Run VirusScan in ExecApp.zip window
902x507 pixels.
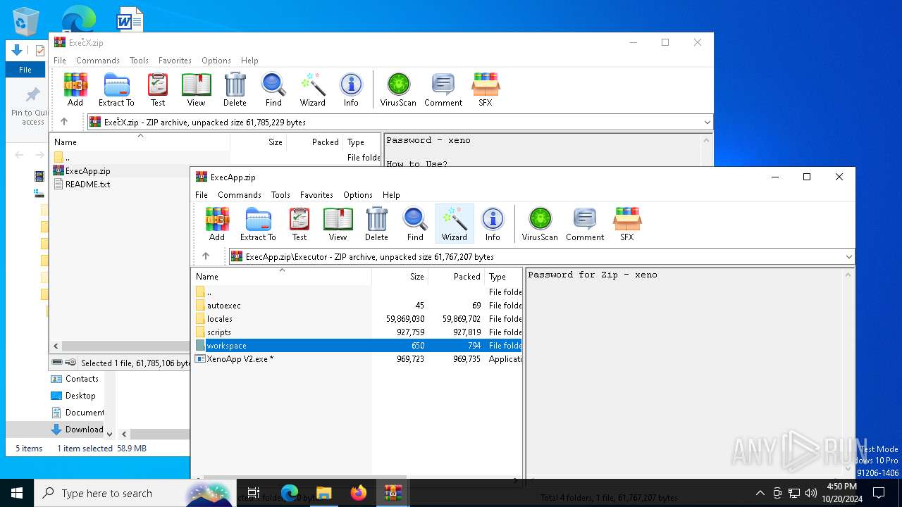click(x=540, y=225)
